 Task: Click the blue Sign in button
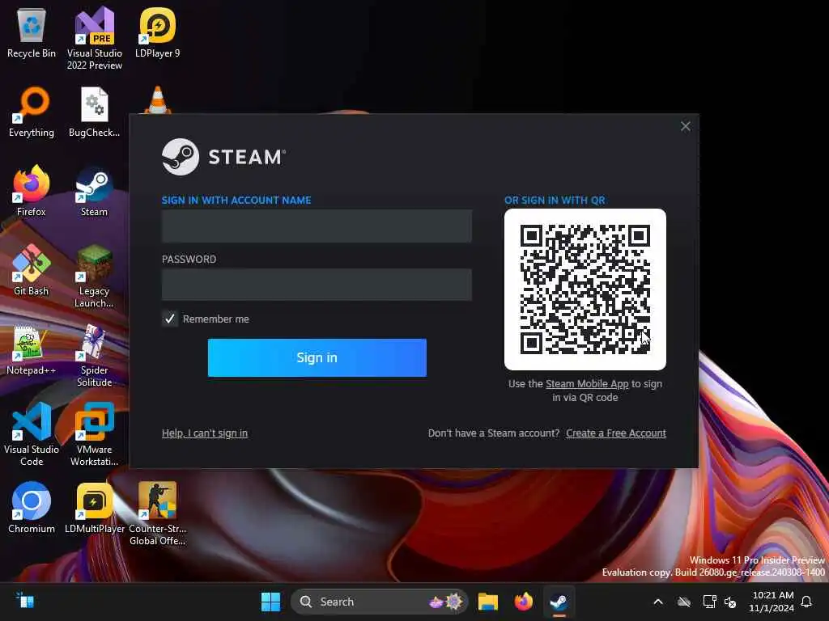317,357
